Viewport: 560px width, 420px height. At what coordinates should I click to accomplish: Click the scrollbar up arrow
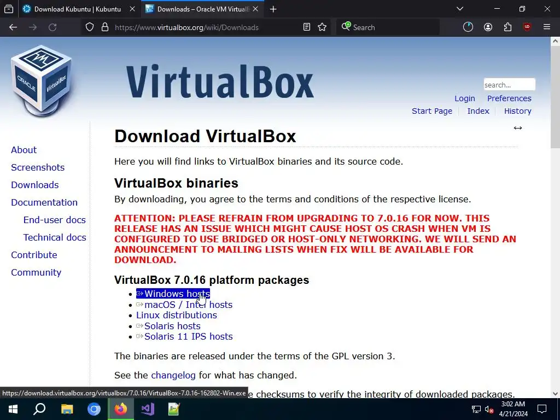555,41
